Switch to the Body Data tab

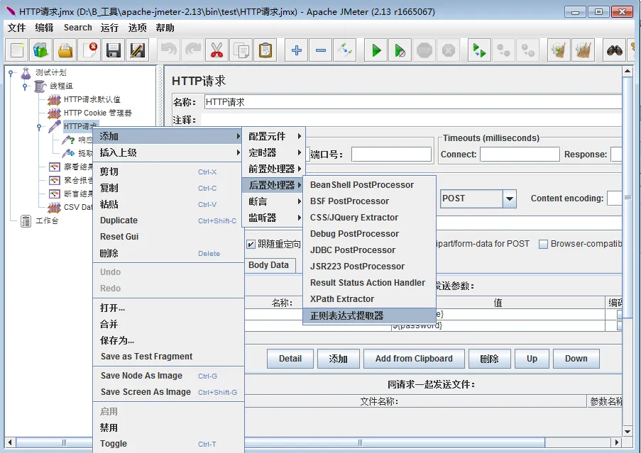[x=269, y=265]
